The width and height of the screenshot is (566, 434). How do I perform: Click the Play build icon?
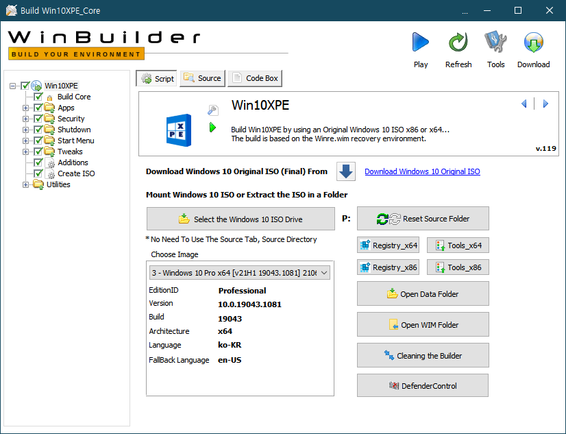(421, 42)
